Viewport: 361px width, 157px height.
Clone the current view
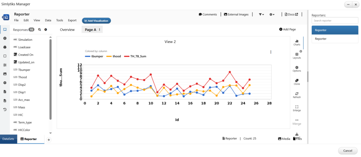coord(296,82)
